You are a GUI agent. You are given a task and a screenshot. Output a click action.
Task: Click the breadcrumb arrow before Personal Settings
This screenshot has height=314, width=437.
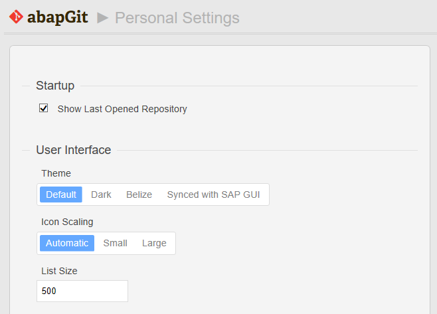tap(102, 18)
